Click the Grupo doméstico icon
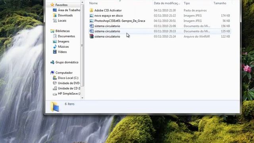Viewport: 254px width, 143px height. [52, 62]
